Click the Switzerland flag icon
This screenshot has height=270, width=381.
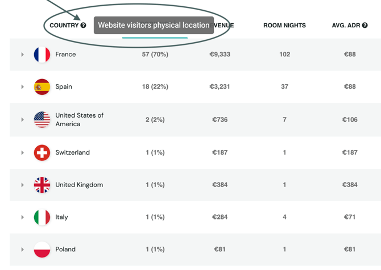click(42, 152)
